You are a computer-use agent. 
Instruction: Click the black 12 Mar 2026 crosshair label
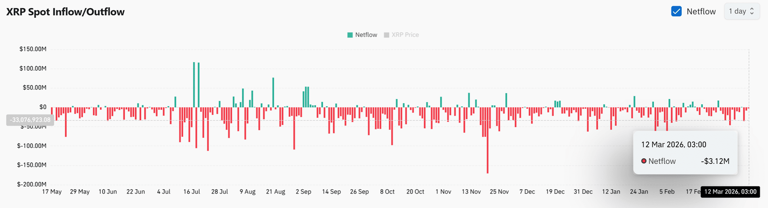point(730,192)
